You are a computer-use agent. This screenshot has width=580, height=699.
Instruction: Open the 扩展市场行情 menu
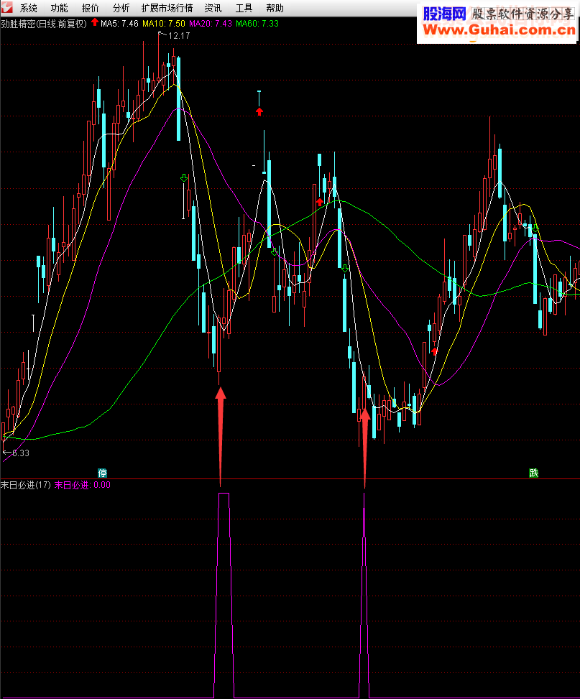[167, 8]
